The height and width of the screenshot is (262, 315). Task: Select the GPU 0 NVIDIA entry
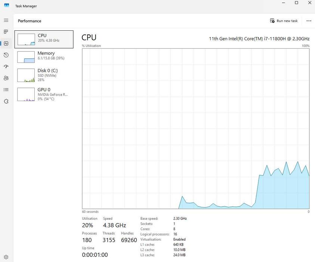point(44,94)
